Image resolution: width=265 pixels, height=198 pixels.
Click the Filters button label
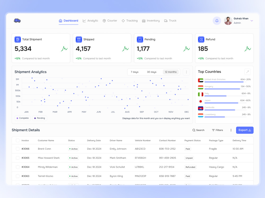click(x=219, y=130)
